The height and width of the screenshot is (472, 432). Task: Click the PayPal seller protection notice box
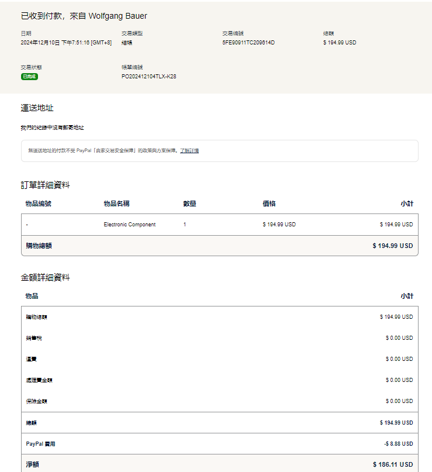[x=219, y=151]
